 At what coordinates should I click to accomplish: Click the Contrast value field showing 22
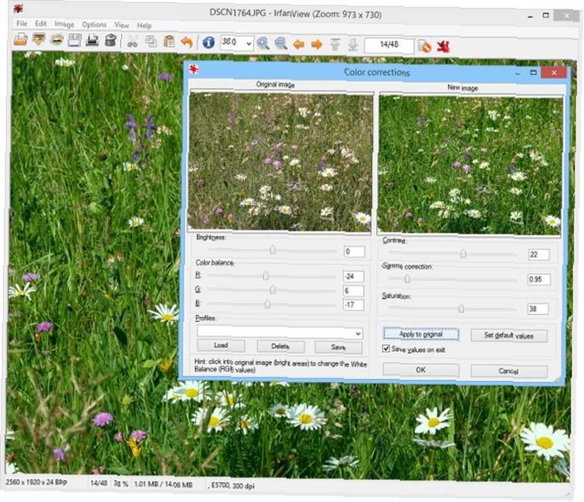pyautogui.click(x=538, y=255)
